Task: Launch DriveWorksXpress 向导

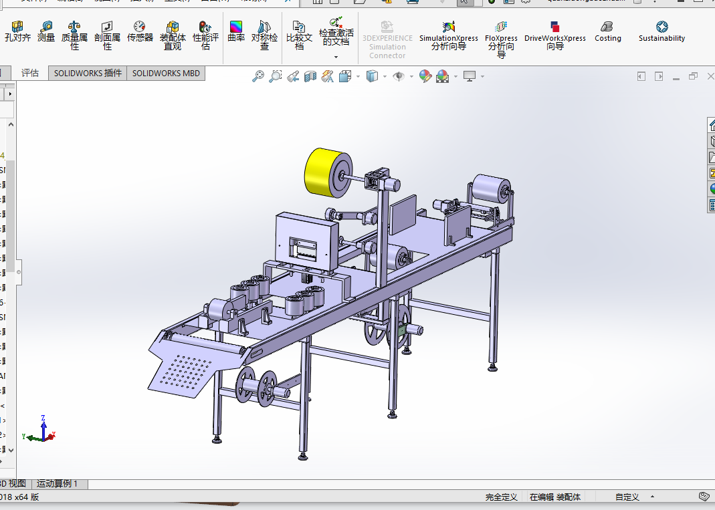Action: click(555, 35)
